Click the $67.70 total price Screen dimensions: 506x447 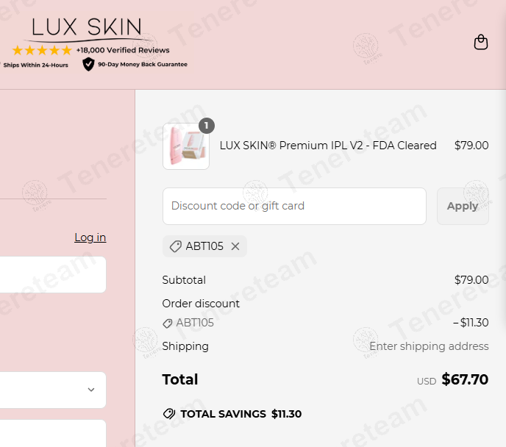pyautogui.click(x=465, y=379)
